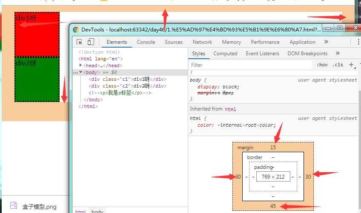
Task: Click the ellipsis actions beside body node
Action: pos(75,73)
